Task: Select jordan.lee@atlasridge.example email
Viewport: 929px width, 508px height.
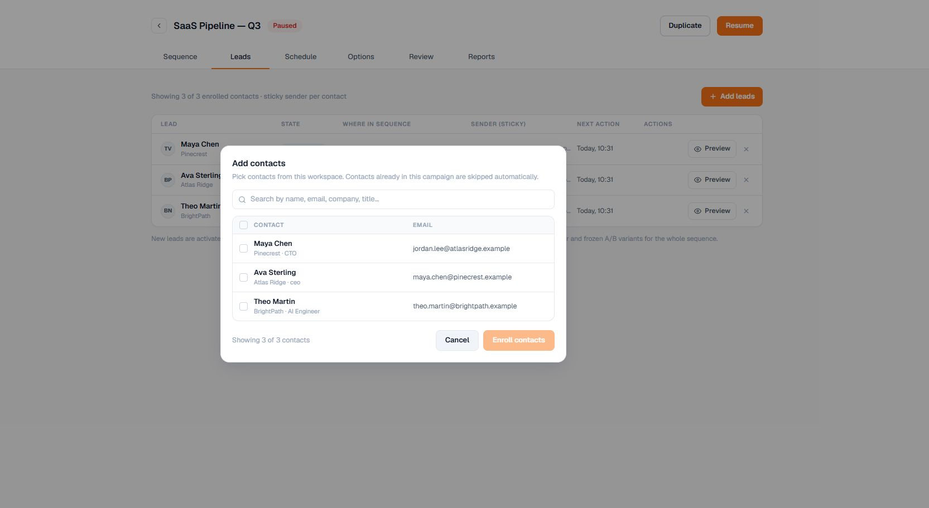Action: (461, 249)
